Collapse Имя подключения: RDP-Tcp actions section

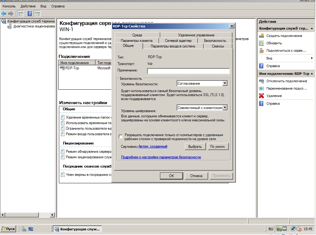[x=312, y=74]
